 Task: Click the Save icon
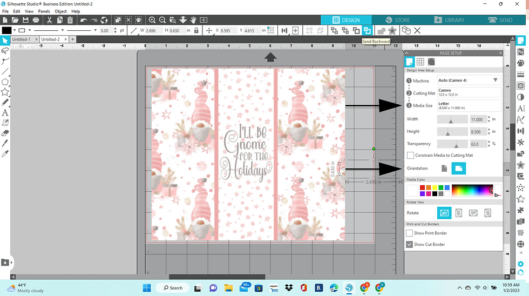pyautogui.click(x=25, y=20)
